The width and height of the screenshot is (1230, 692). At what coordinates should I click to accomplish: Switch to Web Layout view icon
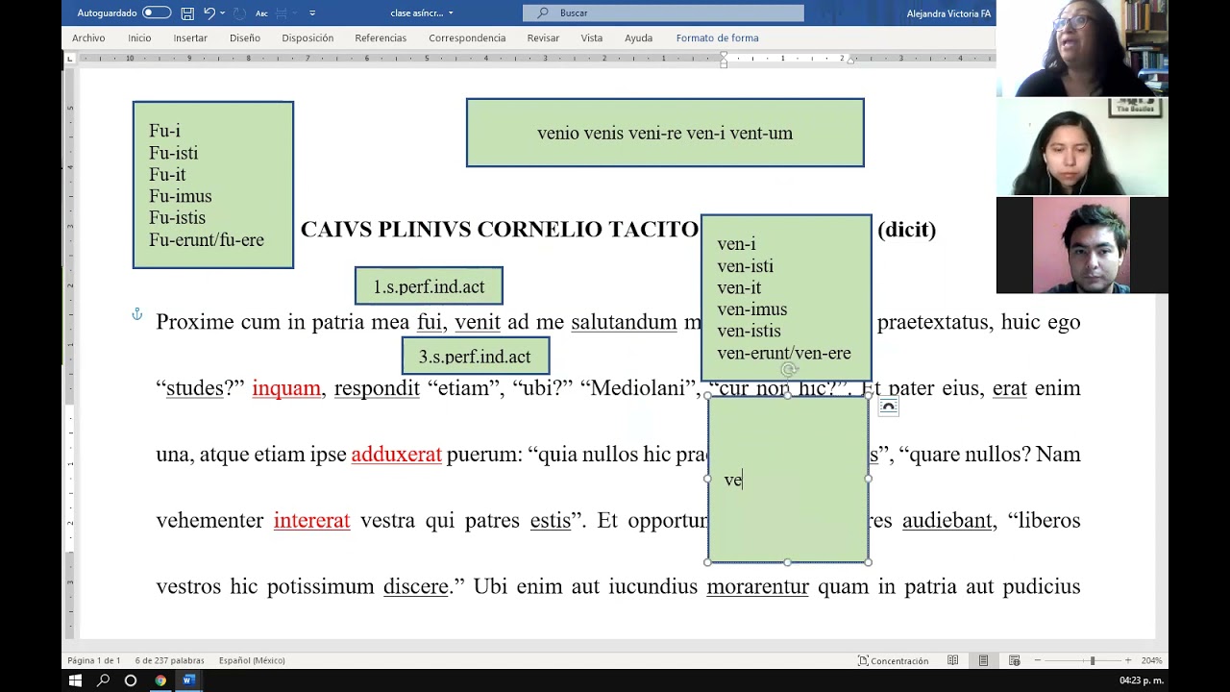1014,660
